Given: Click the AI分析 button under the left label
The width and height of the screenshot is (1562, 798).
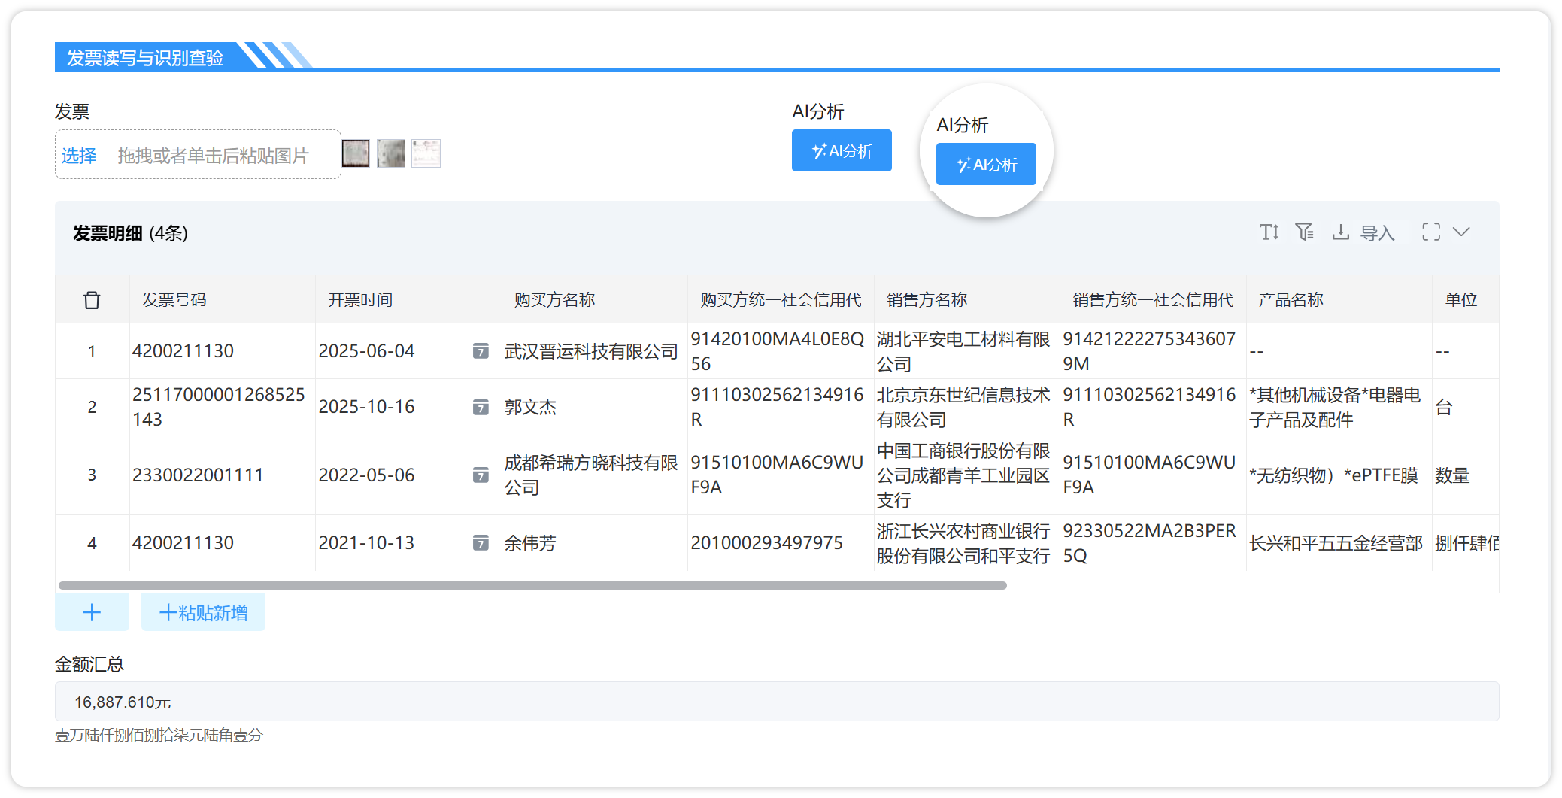Looking at the screenshot, I should 842,150.
